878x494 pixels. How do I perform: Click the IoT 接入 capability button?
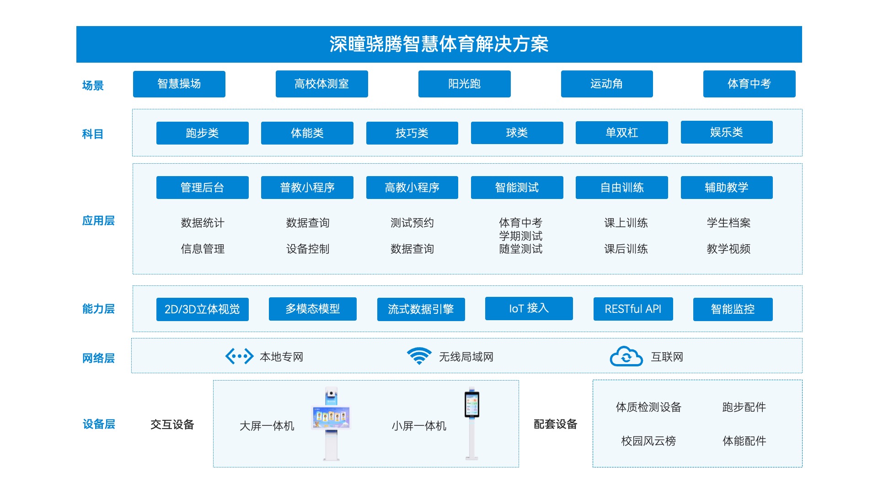[x=529, y=309]
